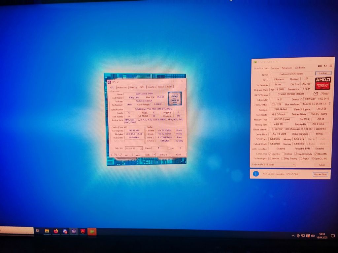
Task: Click the Bus Interface question mark in GPU-Z
Action: click(330, 104)
